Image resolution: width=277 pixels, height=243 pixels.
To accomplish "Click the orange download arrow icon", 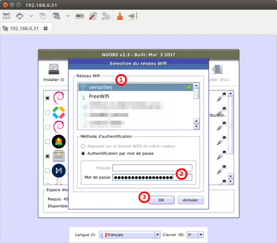I will (x=120, y=16).
